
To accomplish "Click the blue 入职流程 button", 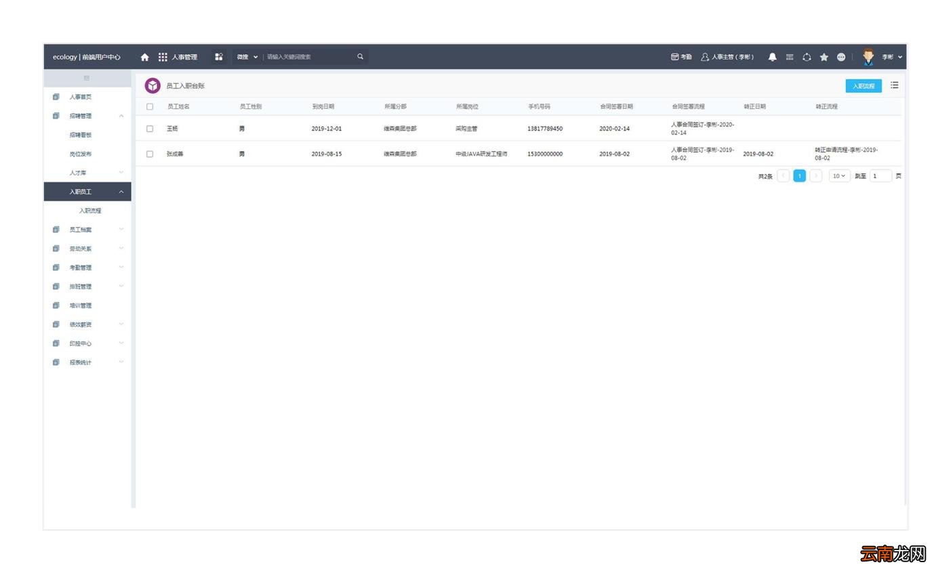I will pyautogui.click(x=864, y=86).
